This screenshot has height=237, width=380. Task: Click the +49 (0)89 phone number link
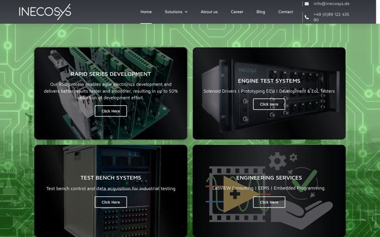point(331,17)
